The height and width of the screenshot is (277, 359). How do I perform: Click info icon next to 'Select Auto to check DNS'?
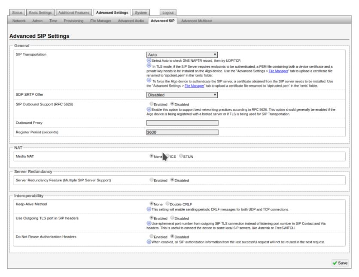pos(149,61)
